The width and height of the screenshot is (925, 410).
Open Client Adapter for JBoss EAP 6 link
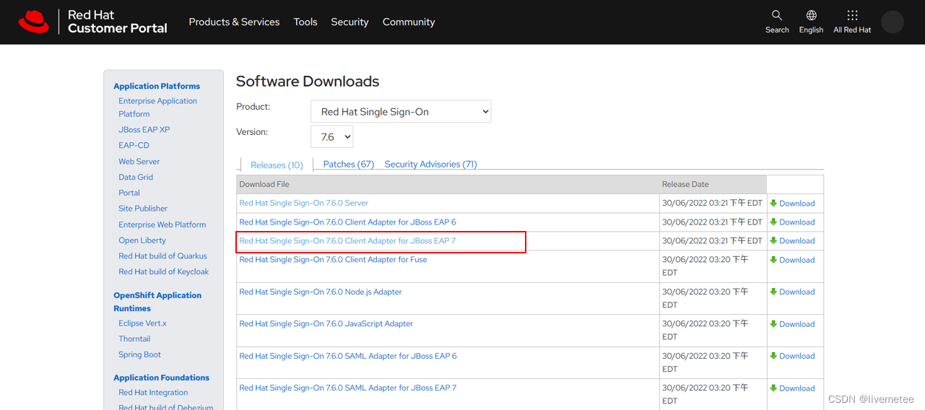click(347, 222)
